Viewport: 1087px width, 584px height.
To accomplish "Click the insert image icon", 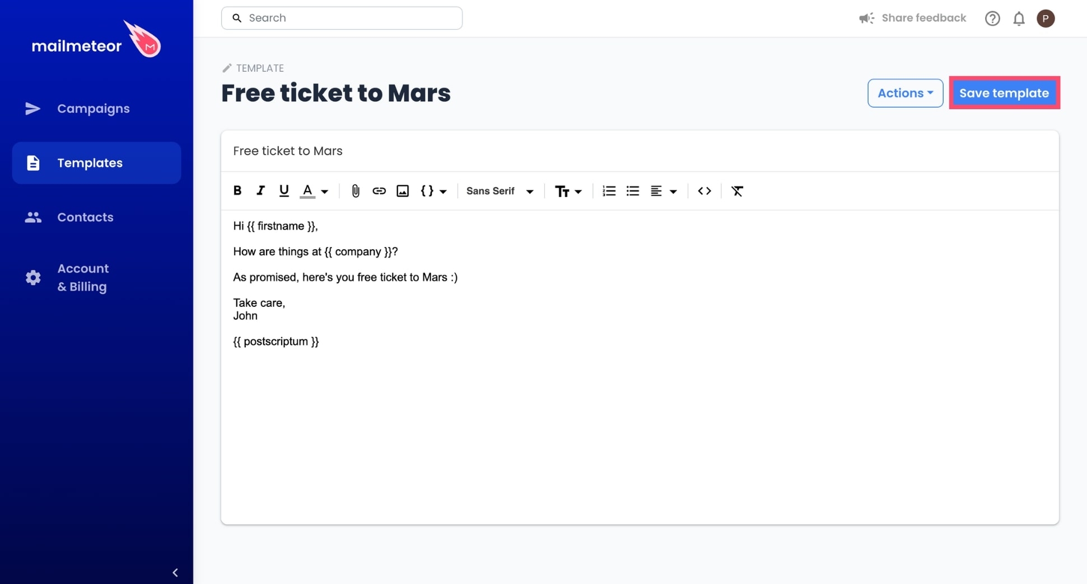I will 403,191.
